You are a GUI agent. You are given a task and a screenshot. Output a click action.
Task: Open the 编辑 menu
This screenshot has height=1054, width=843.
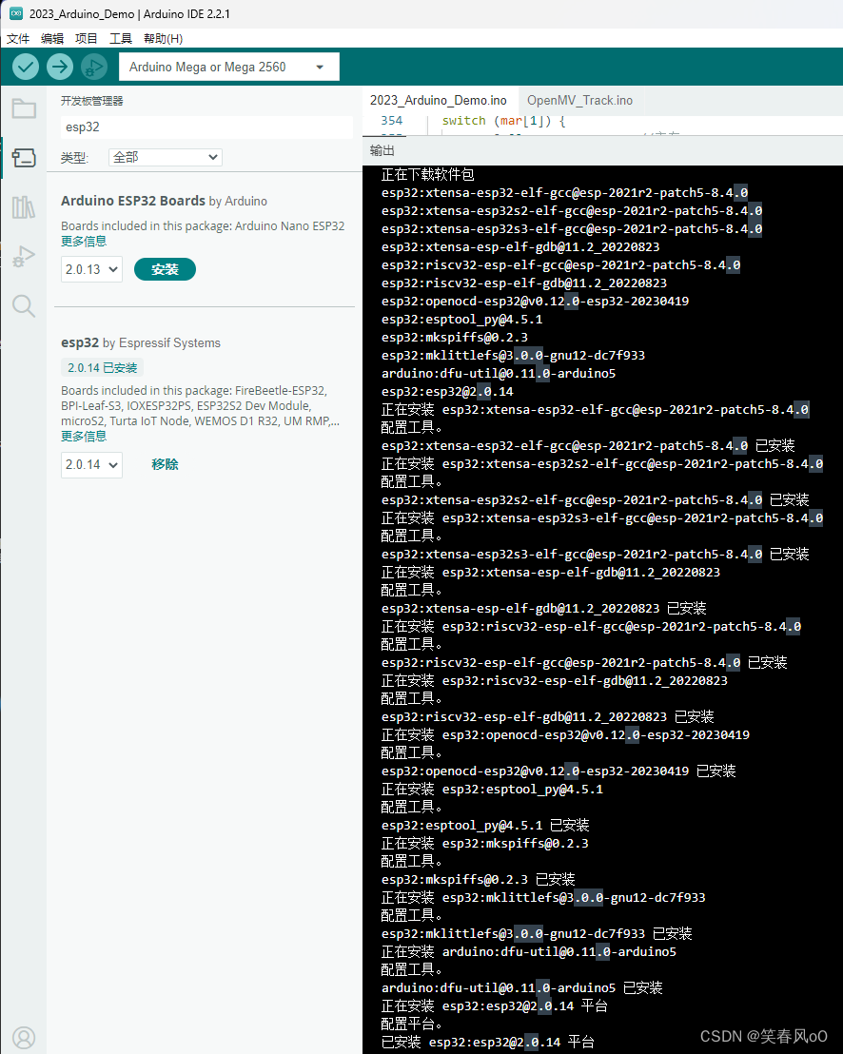(x=52, y=38)
